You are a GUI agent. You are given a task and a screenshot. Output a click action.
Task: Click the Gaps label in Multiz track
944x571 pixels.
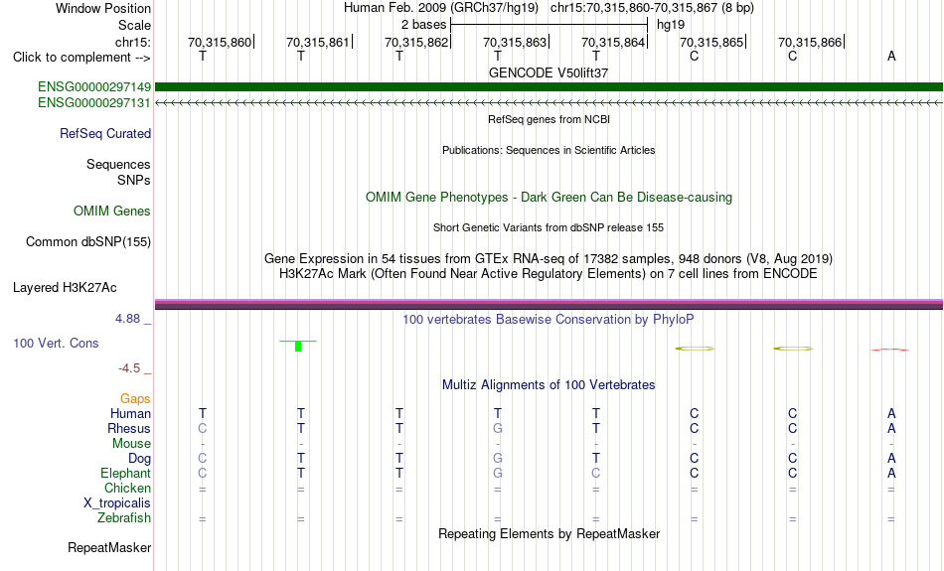click(x=135, y=399)
